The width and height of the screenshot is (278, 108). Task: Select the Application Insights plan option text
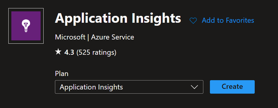pos(91,87)
